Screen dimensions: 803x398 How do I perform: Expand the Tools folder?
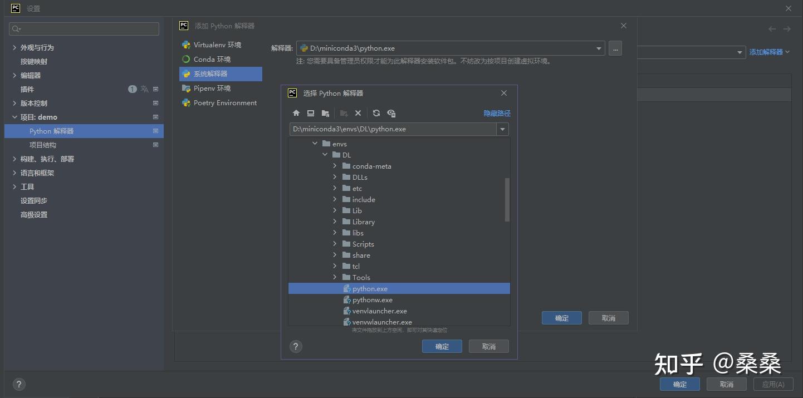[335, 277]
